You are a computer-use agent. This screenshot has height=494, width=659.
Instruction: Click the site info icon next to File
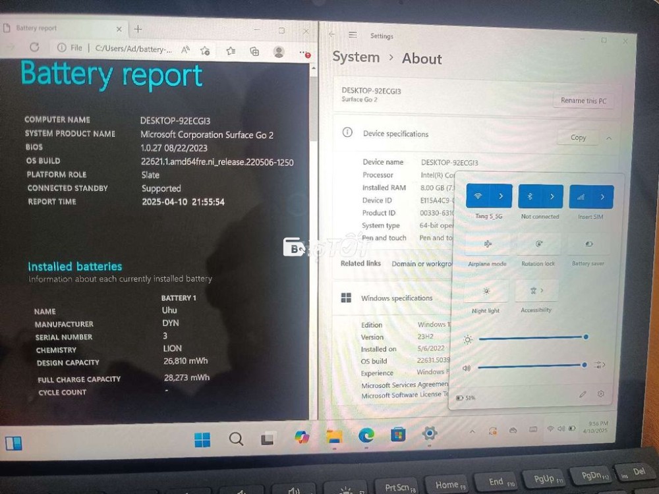pos(61,47)
